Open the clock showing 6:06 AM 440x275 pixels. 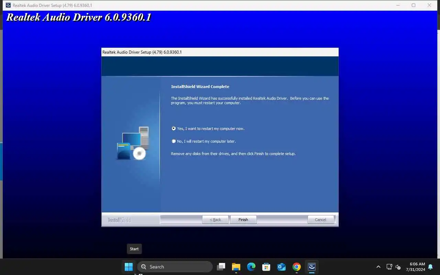click(416, 267)
